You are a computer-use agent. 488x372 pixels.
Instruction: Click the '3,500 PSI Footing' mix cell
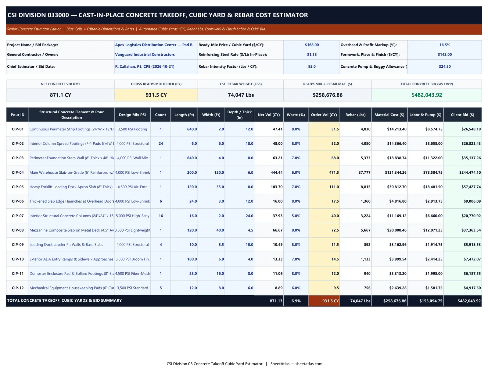132,129
